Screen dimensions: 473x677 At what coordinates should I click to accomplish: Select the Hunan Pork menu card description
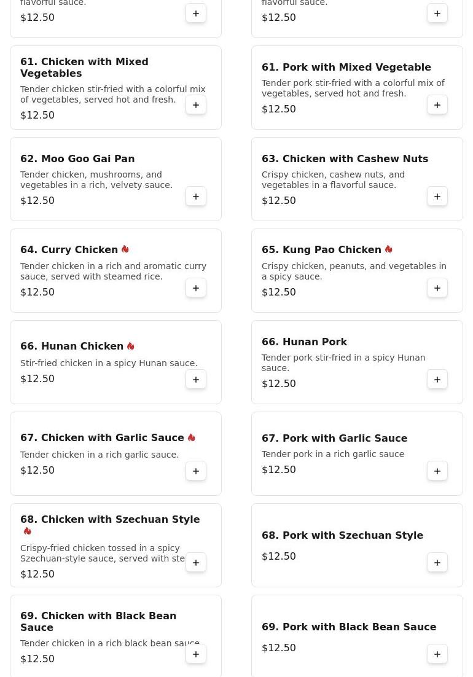(343, 362)
